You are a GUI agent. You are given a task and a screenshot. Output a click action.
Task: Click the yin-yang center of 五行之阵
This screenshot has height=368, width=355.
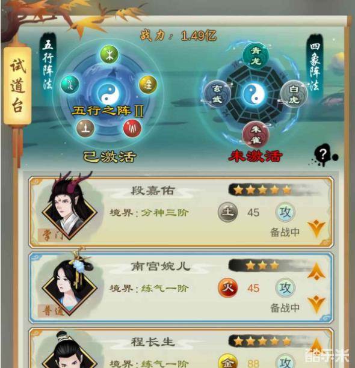108,94
